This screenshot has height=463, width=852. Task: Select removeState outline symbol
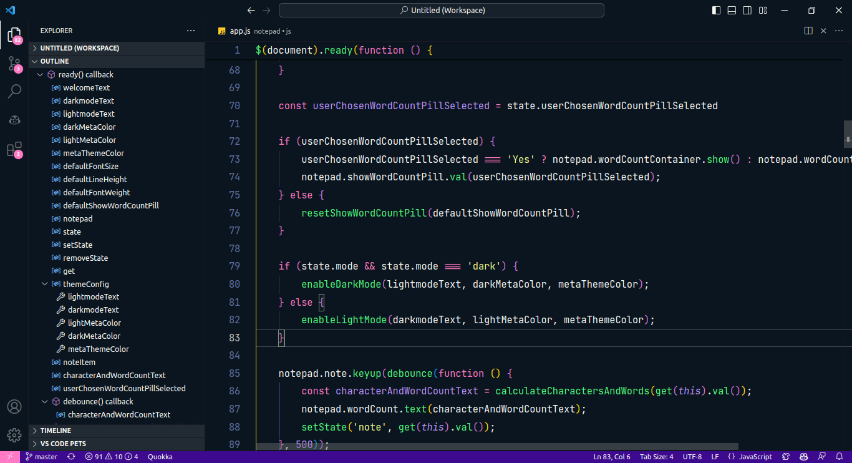click(85, 258)
